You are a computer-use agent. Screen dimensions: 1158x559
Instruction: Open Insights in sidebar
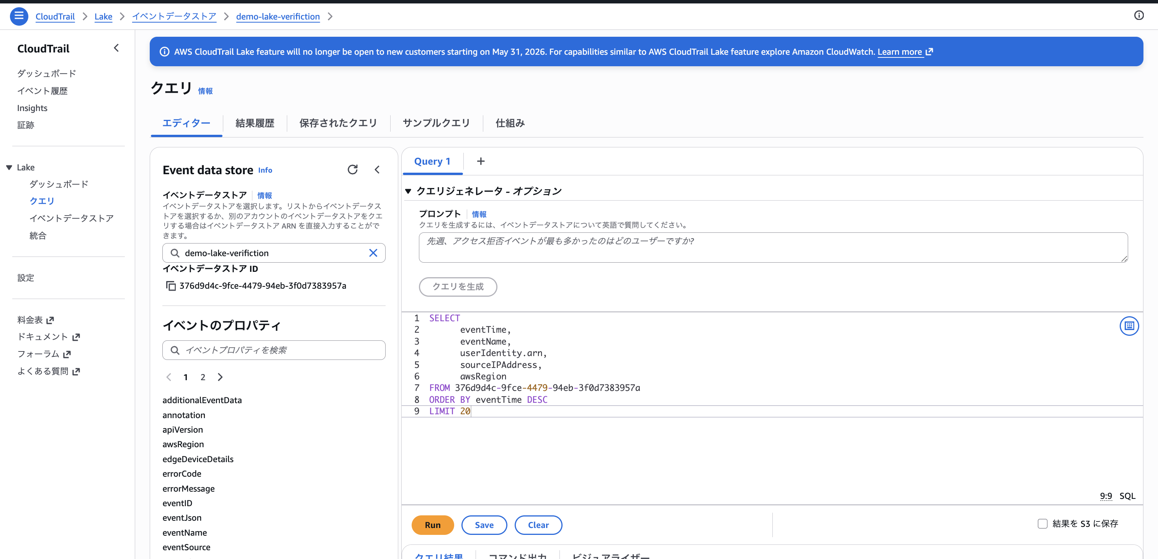(33, 108)
